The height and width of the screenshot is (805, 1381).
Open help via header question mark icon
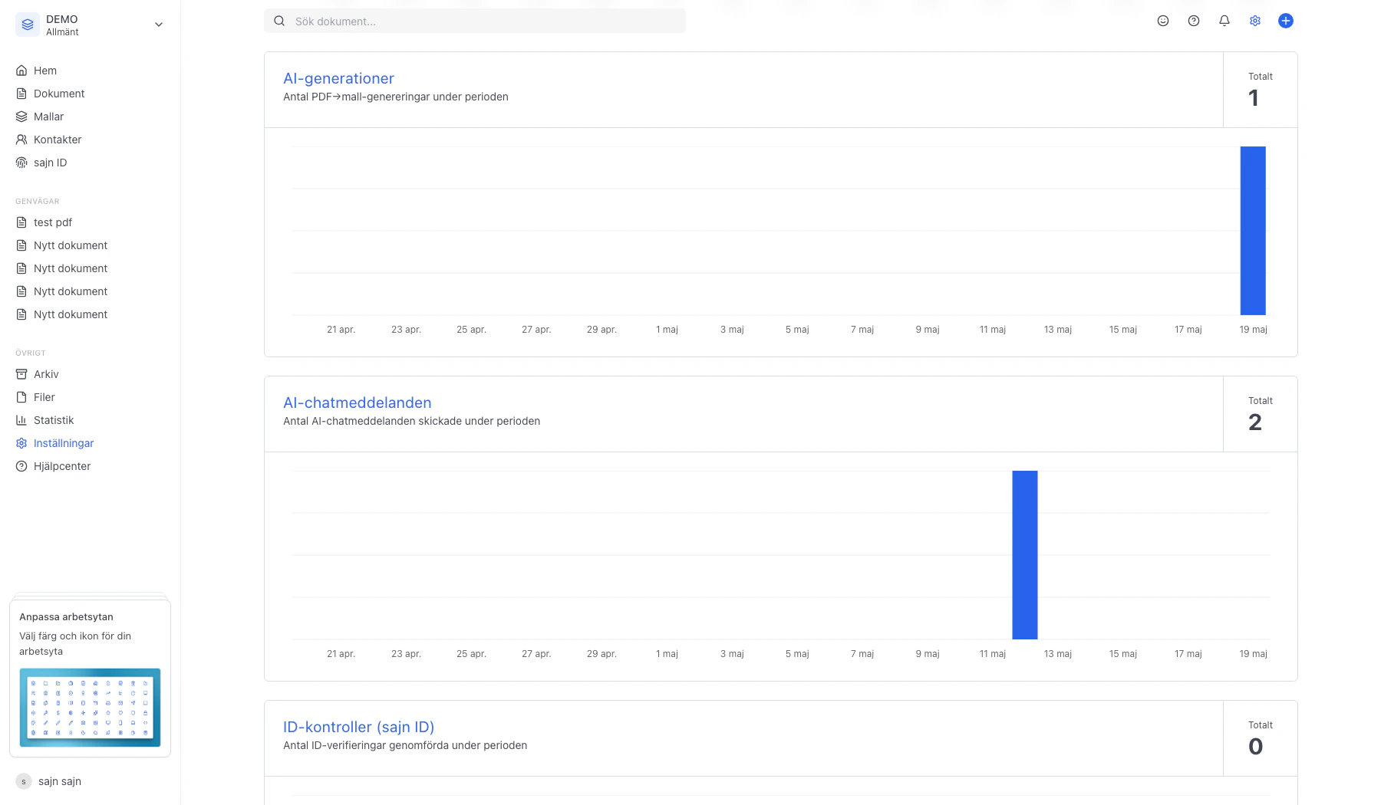tap(1194, 21)
